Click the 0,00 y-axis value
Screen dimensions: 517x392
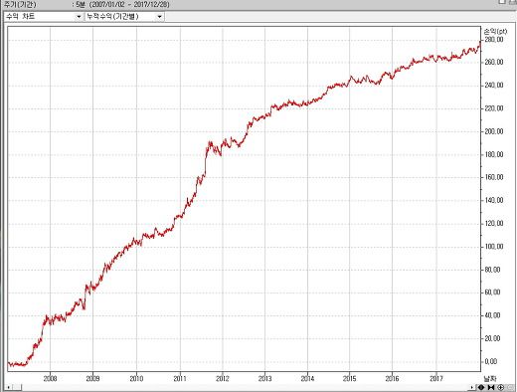pyautogui.click(x=491, y=361)
